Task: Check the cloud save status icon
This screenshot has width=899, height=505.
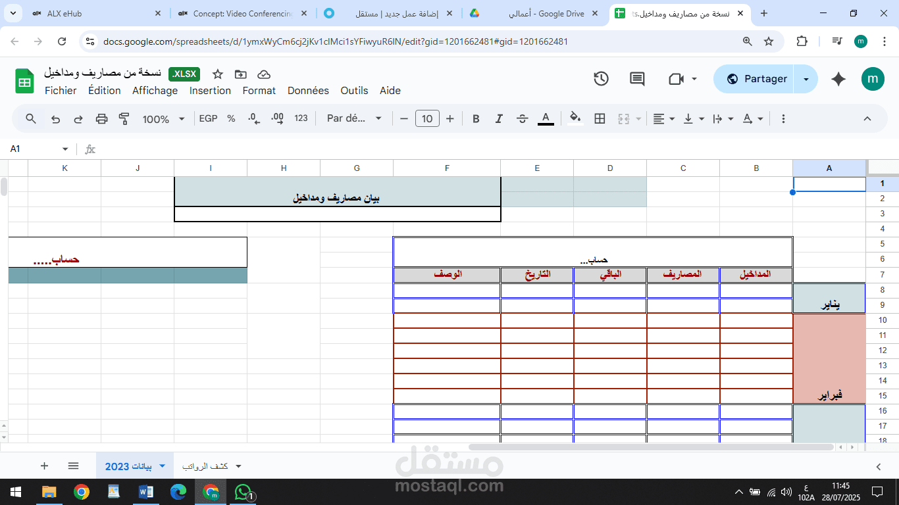Action: [x=264, y=74]
